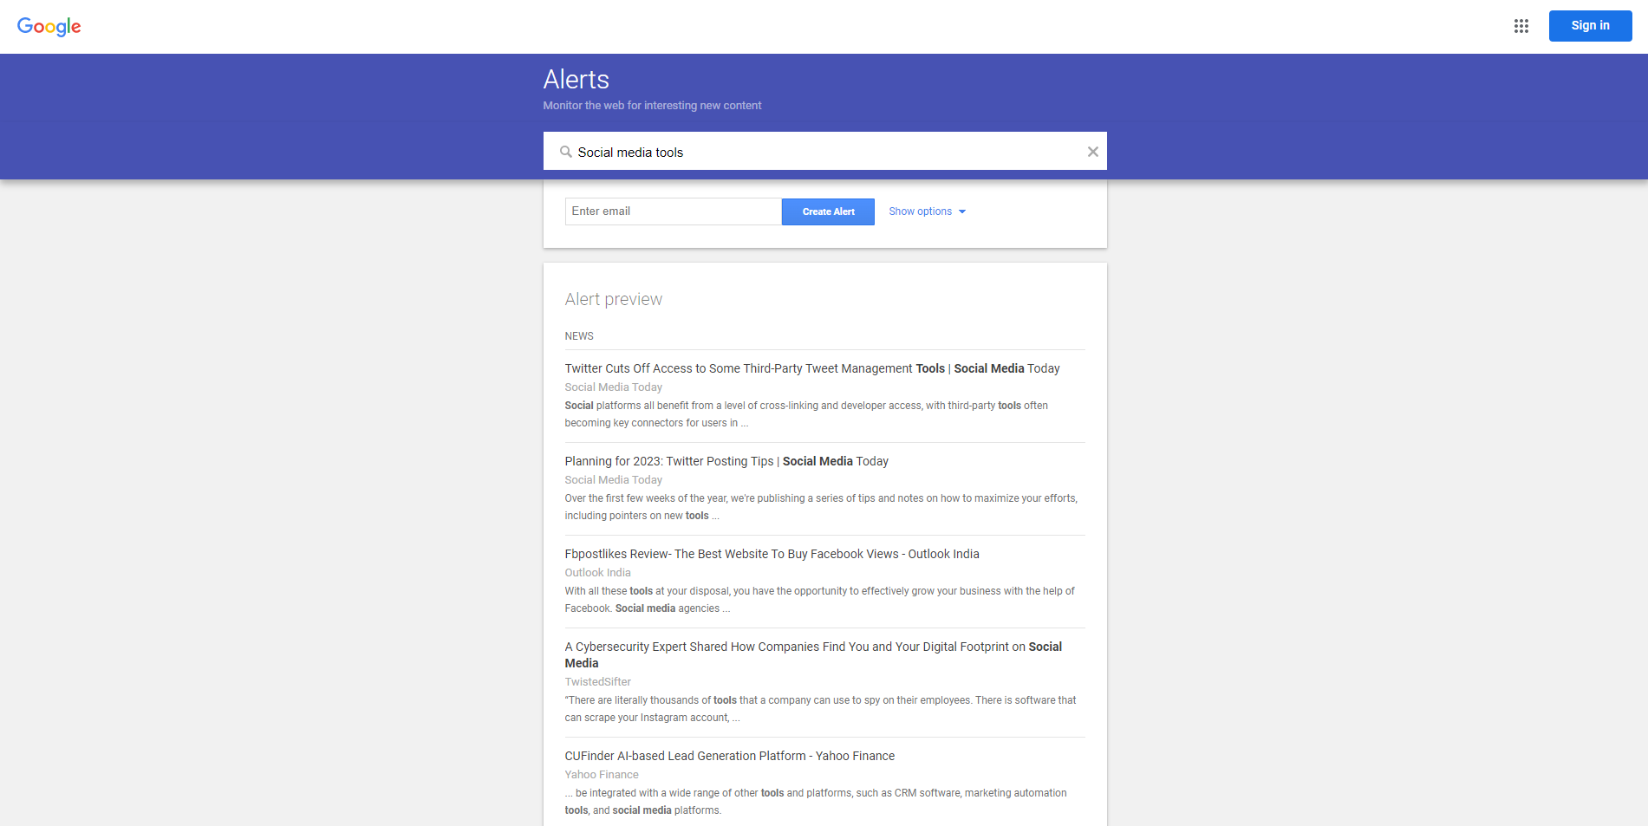
Task: Open 'Fbpostlikes Review' Outlook India article
Action: 772,554
